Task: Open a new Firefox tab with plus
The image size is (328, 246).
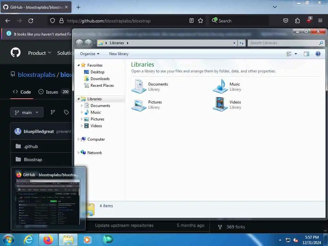Action: click(x=78, y=7)
